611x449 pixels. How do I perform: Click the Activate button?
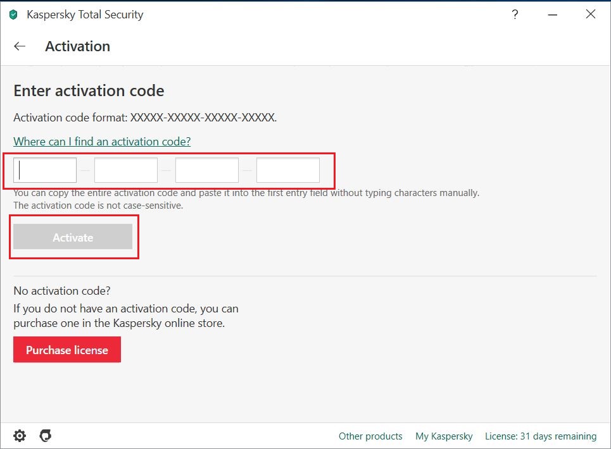click(73, 237)
